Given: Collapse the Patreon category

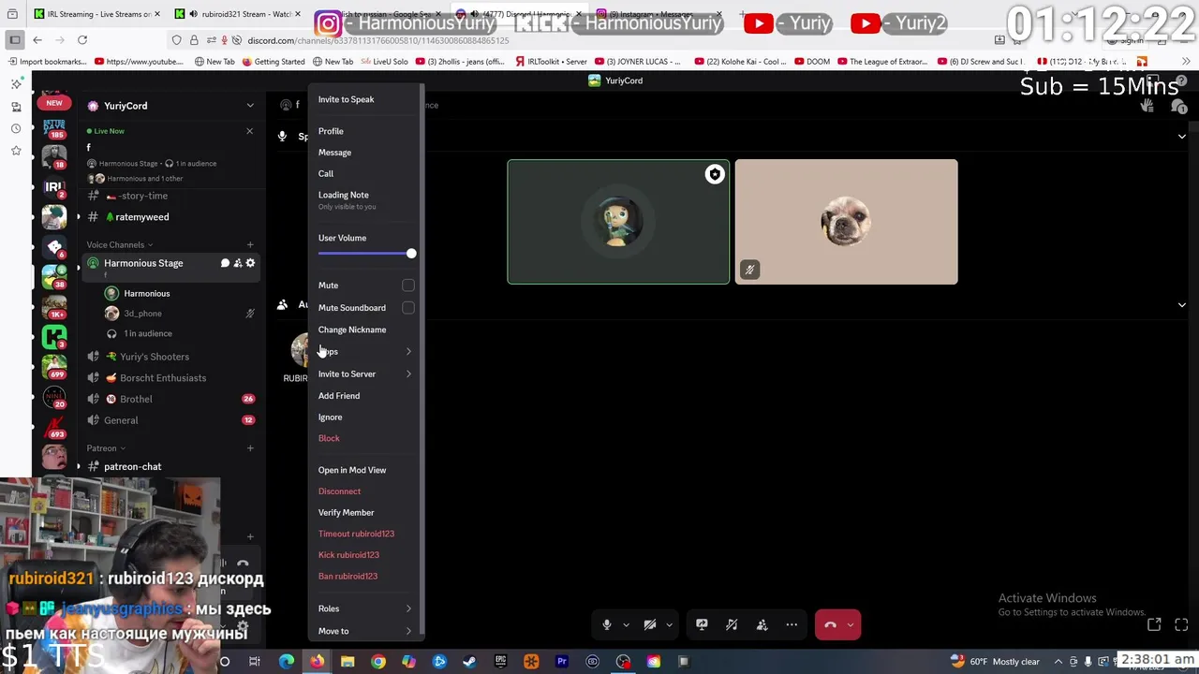Looking at the screenshot, I should 105,448.
